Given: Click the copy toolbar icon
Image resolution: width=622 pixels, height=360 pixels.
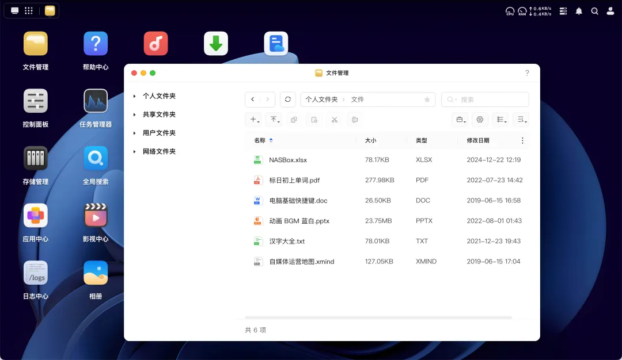Looking at the screenshot, I should 294,120.
